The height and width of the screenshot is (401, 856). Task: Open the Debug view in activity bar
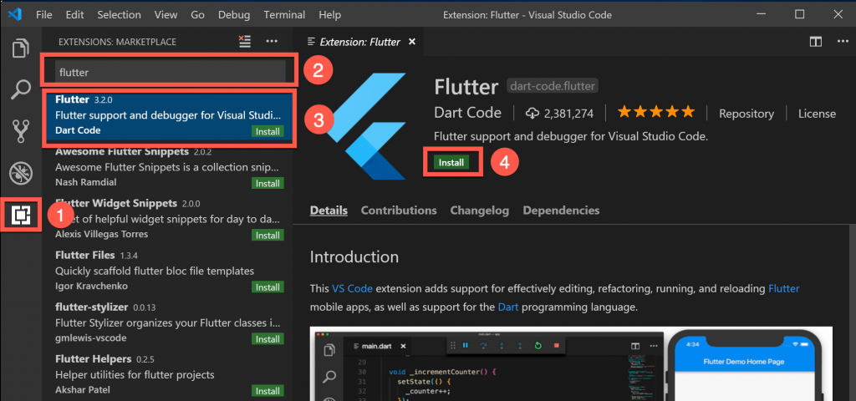tap(20, 173)
